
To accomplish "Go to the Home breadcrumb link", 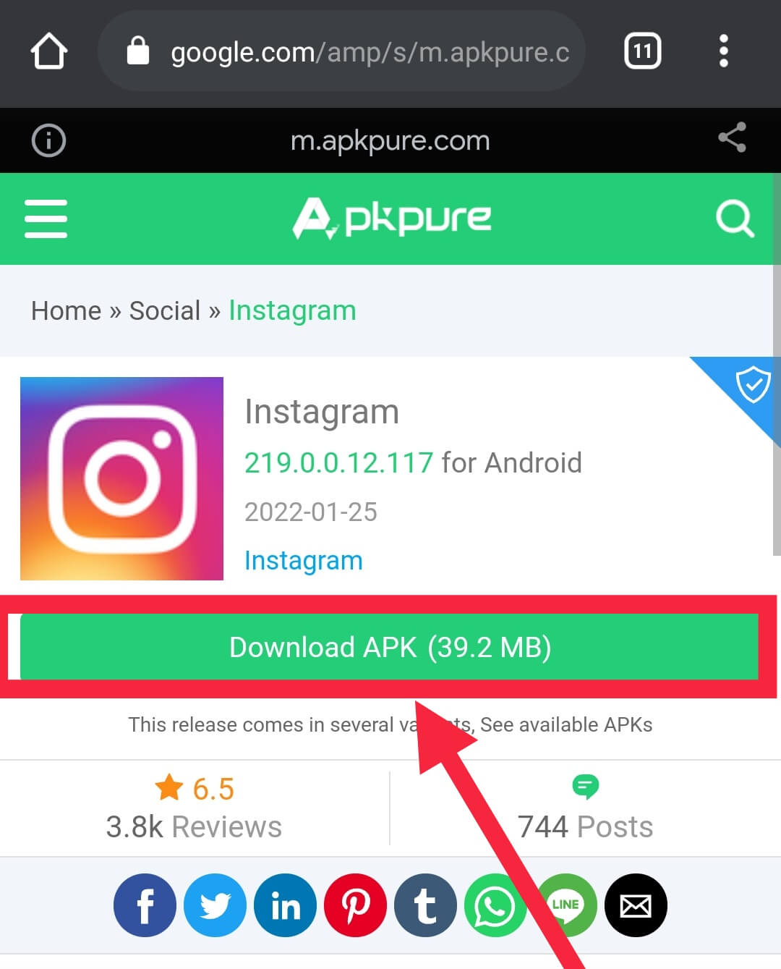I will coord(66,311).
